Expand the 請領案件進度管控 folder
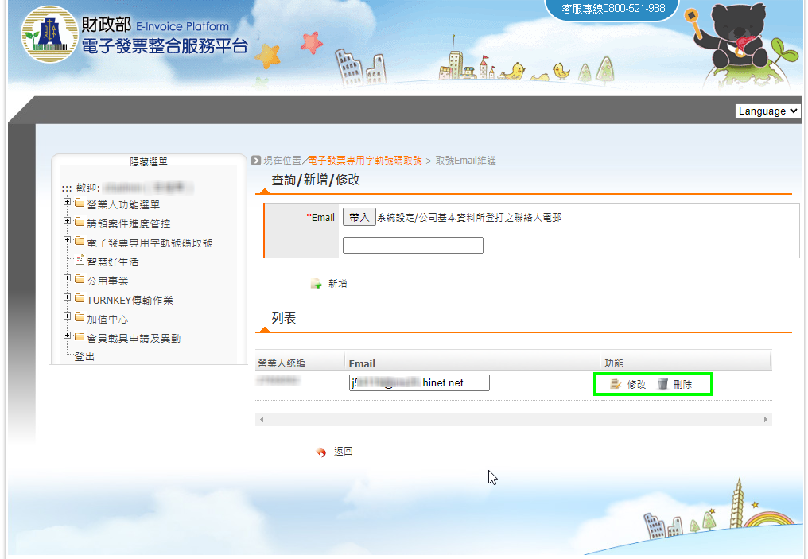This screenshot has height=559, width=808. tap(68, 223)
